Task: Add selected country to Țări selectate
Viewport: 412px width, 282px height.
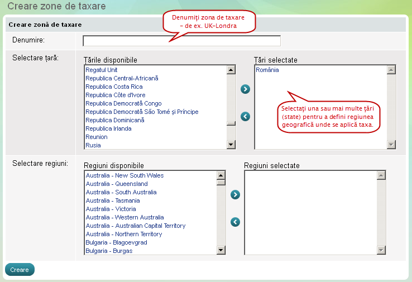Action: coord(245,89)
